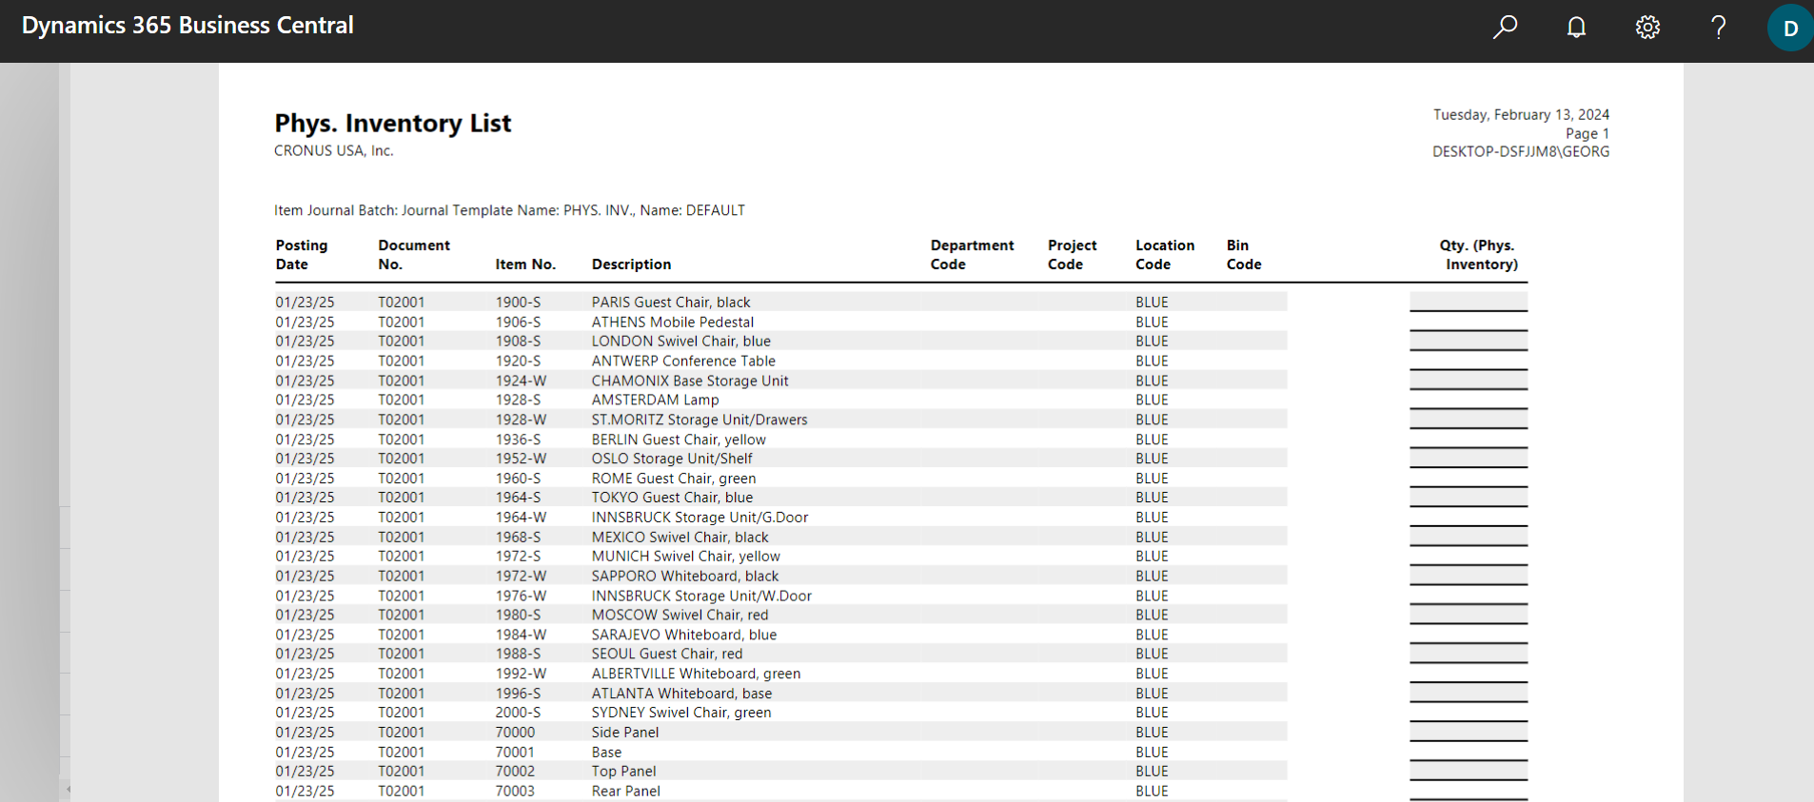Screen dimensions: 1814x802
Task: Click the DESKTOP-DSFJJM8\GEORG user text
Action: point(1521,151)
